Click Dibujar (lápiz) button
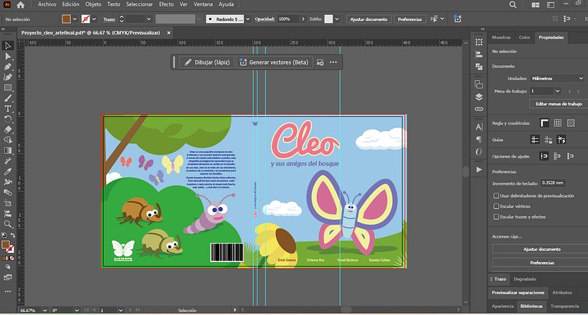This screenshot has height=315, width=588. pos(207,62)
